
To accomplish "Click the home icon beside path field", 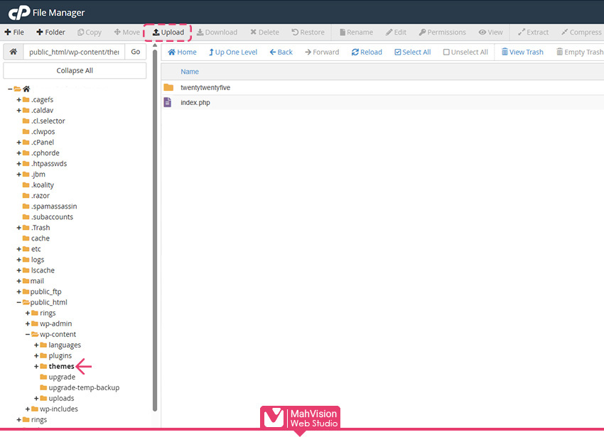I will (13, 52).
